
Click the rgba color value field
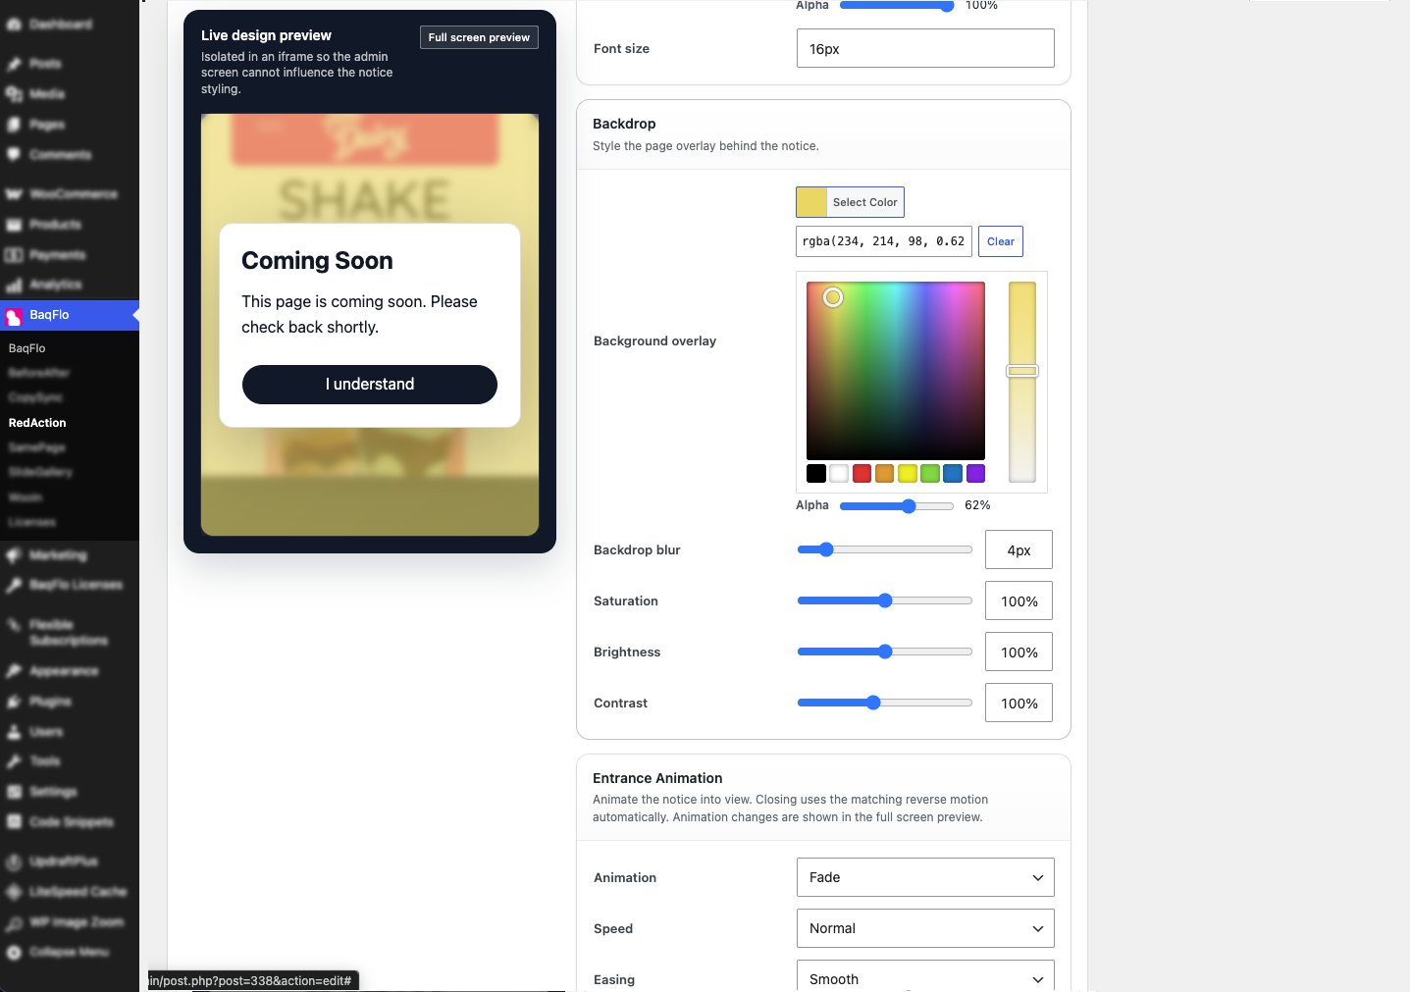point(884,241)
